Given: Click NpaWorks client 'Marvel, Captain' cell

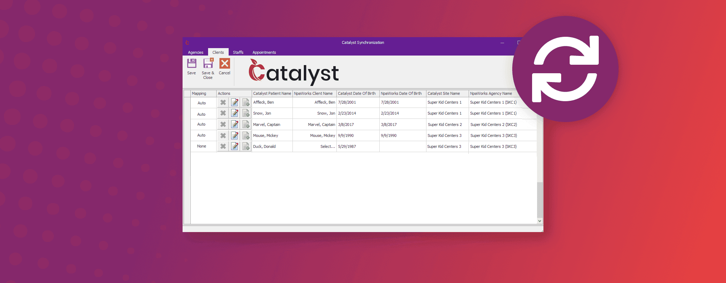Looking at the screenshot, I should coord(314,125).
